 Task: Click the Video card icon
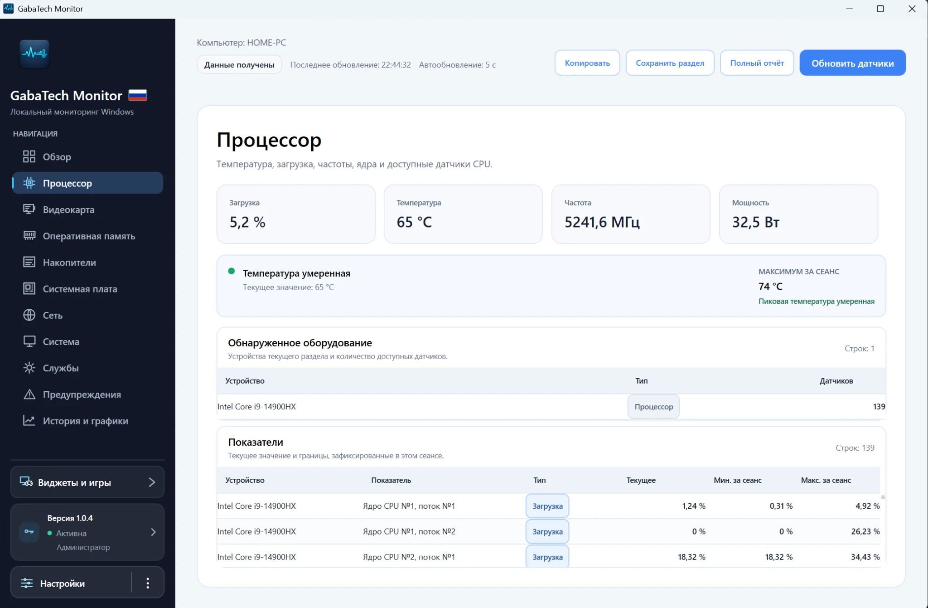point(29,209)
